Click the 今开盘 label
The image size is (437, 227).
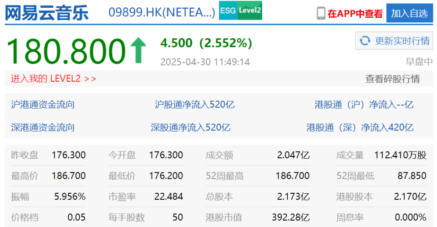coord(122,155)
